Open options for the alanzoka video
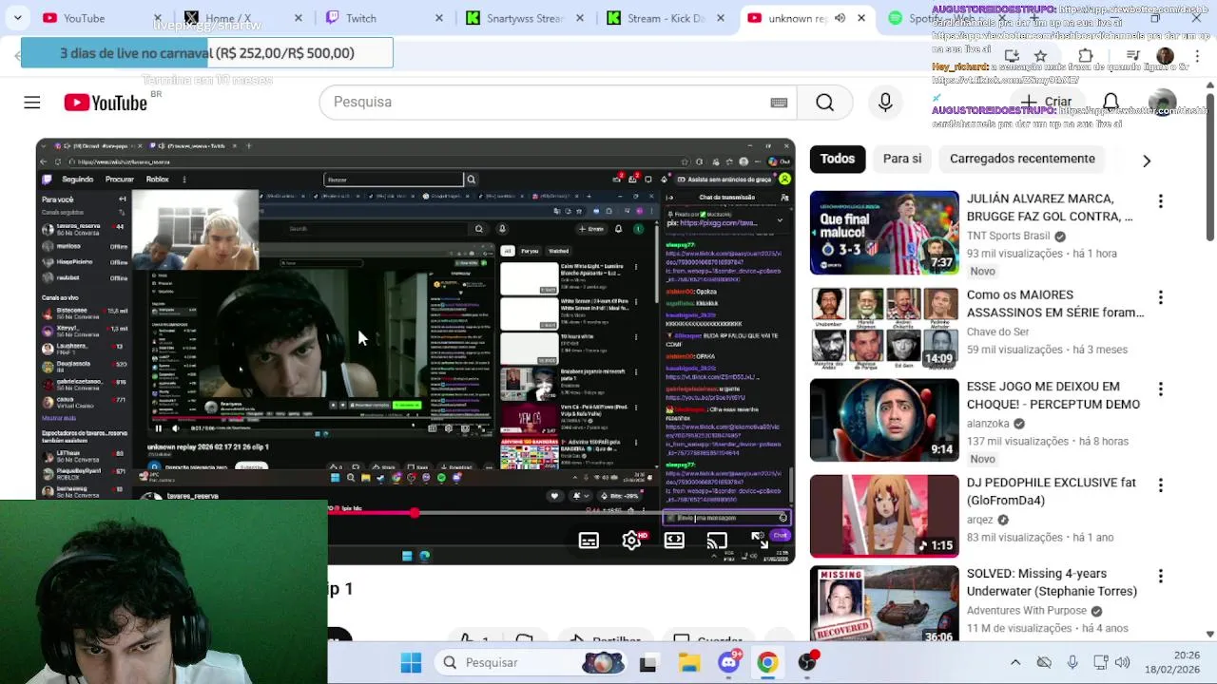 (1160, 389)
